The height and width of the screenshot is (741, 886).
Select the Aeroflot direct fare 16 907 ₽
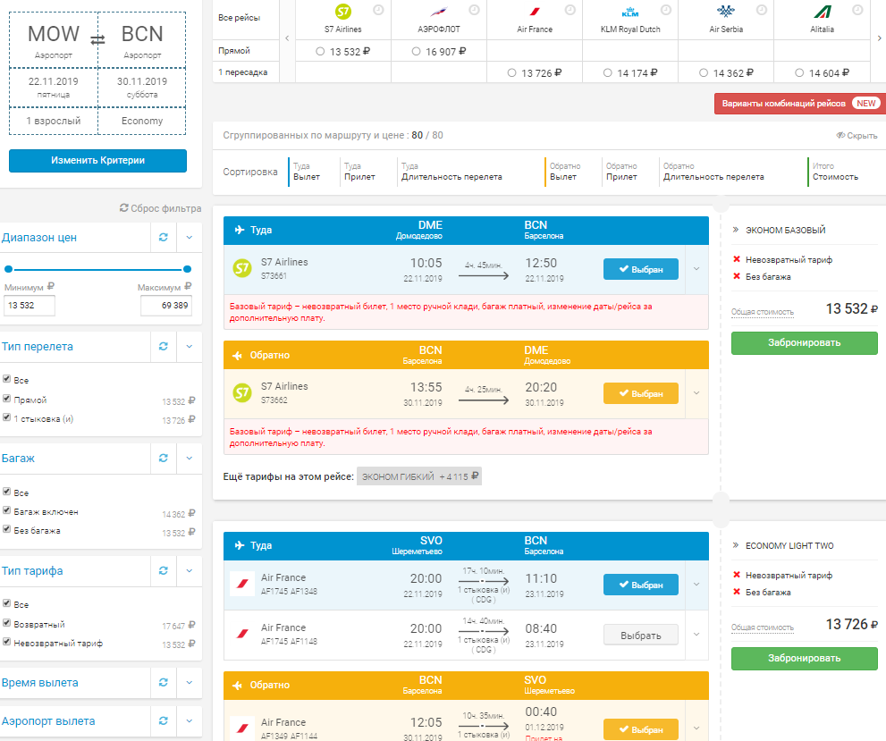pos(417,51)
